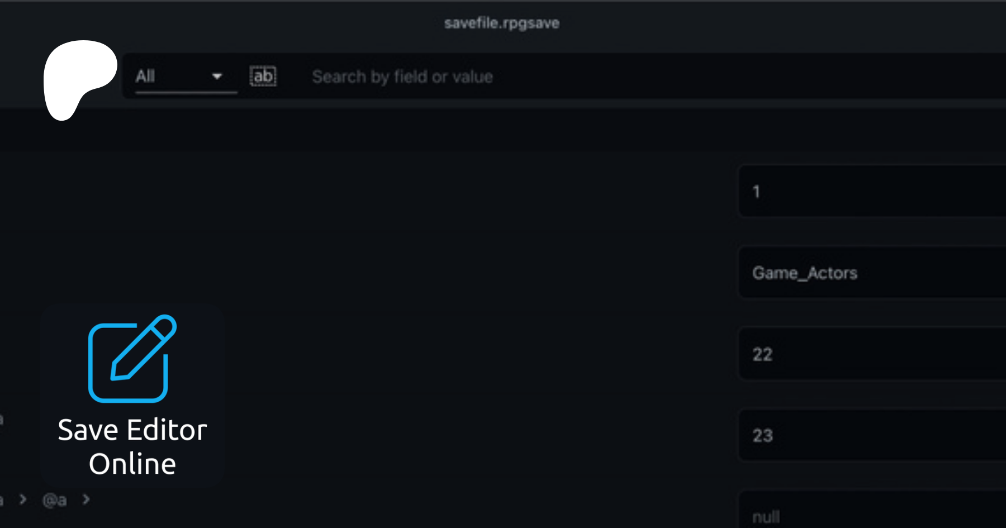Toggle the 'ab' whole-word match icon
1006x528 pixels.
[x=263, y=76]
